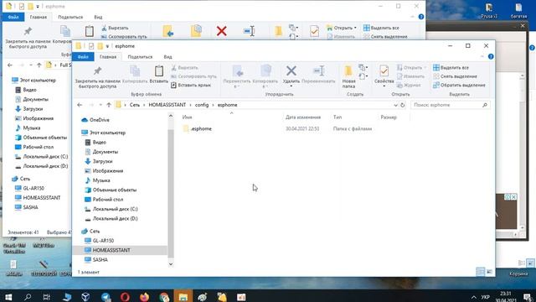Viewport: 536px width, 302px height.
Task: Sort by Дата изменения column header
Action: 303,117
